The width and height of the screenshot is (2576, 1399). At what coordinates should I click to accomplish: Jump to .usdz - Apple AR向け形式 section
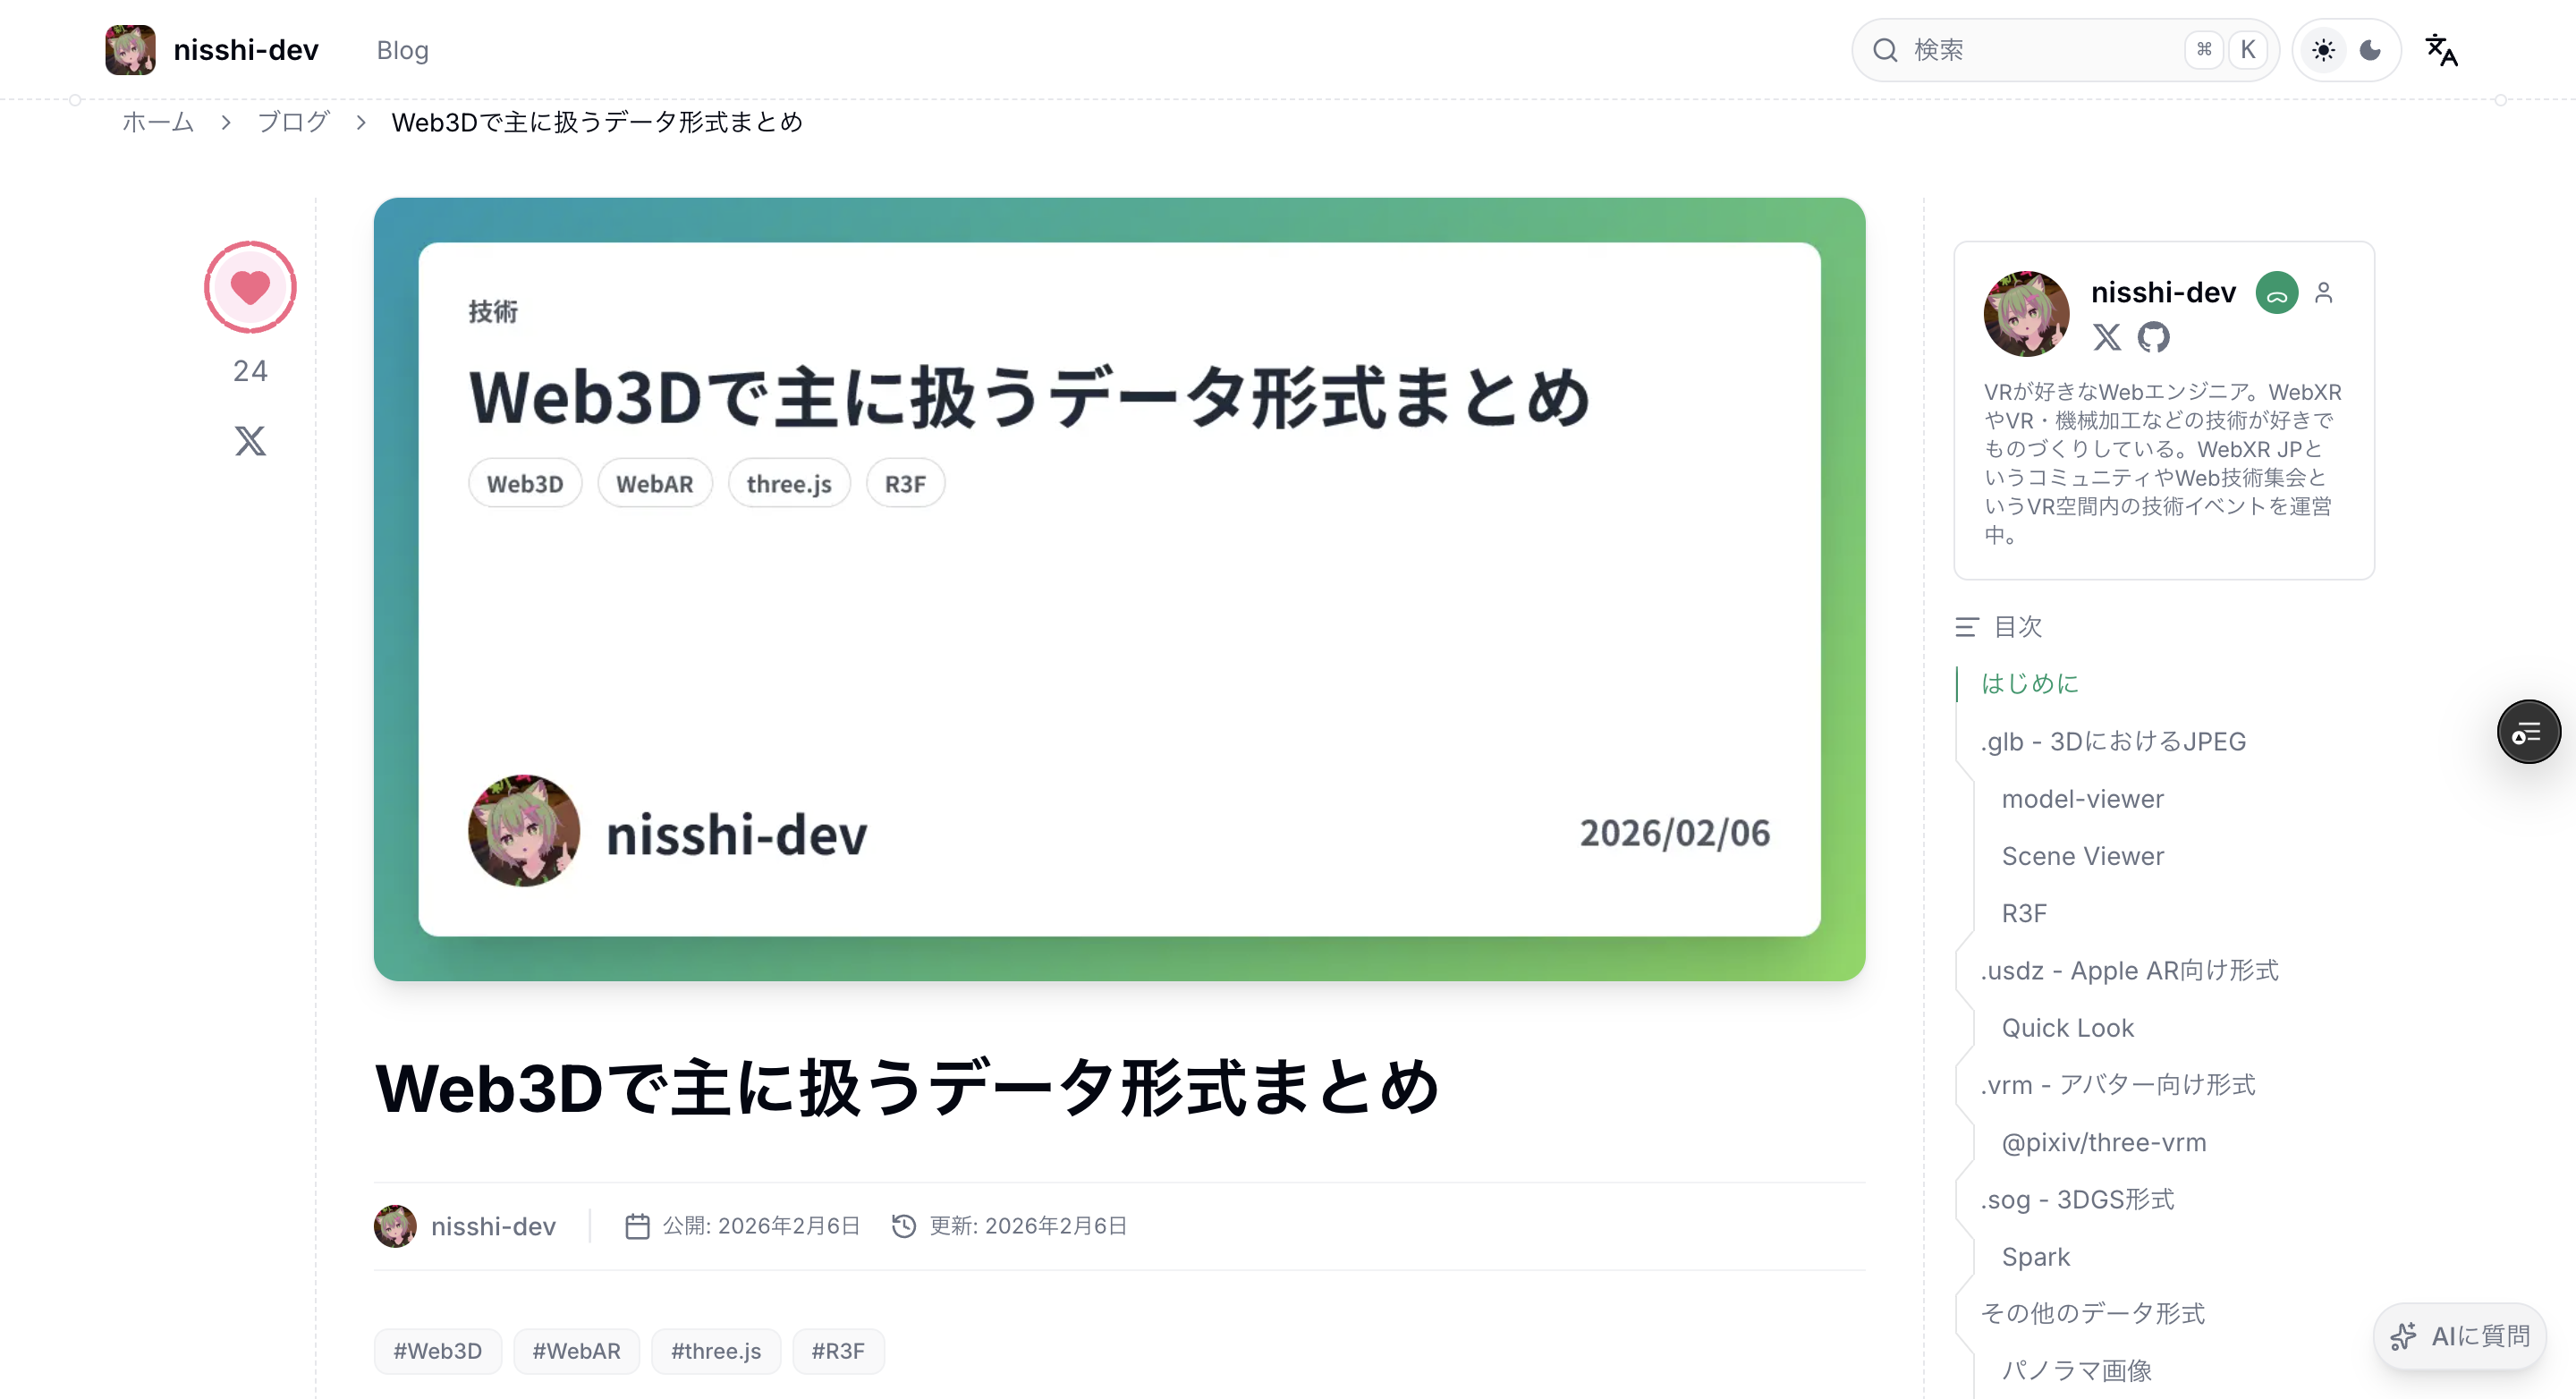point(2129,970)
